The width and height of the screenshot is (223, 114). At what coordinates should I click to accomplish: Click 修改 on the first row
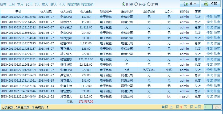(210, 16)
